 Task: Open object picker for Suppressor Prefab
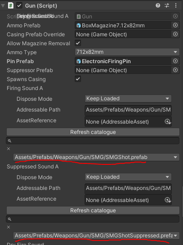(x=175, y=70)
